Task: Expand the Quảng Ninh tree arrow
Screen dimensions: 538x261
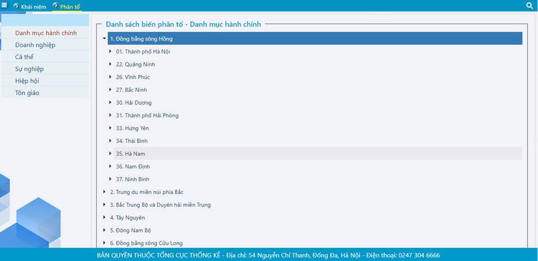Action: click(x=110, y=64)
